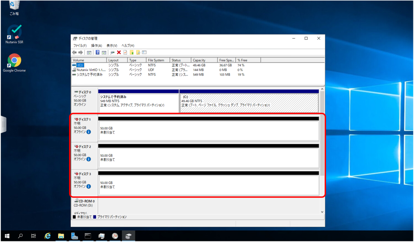Click the info icon on ディスク 1
Viewport: 414px width, 242px height.
(89, 132)
